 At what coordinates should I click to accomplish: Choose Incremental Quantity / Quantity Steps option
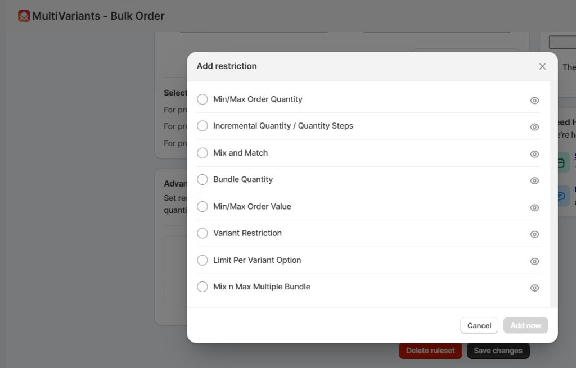pos(202,126)
